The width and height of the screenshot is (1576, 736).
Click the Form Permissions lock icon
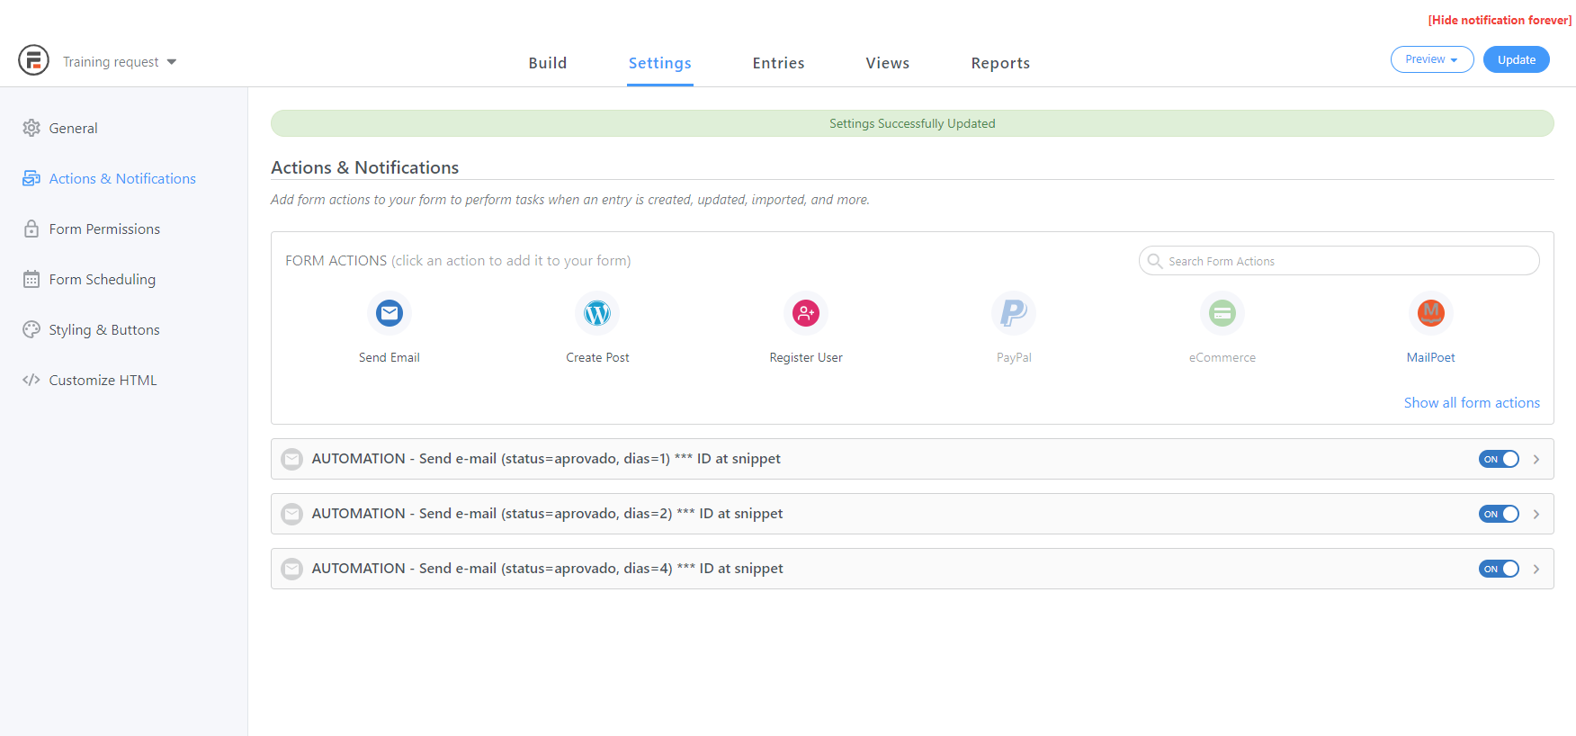click(x=31, y=229)
